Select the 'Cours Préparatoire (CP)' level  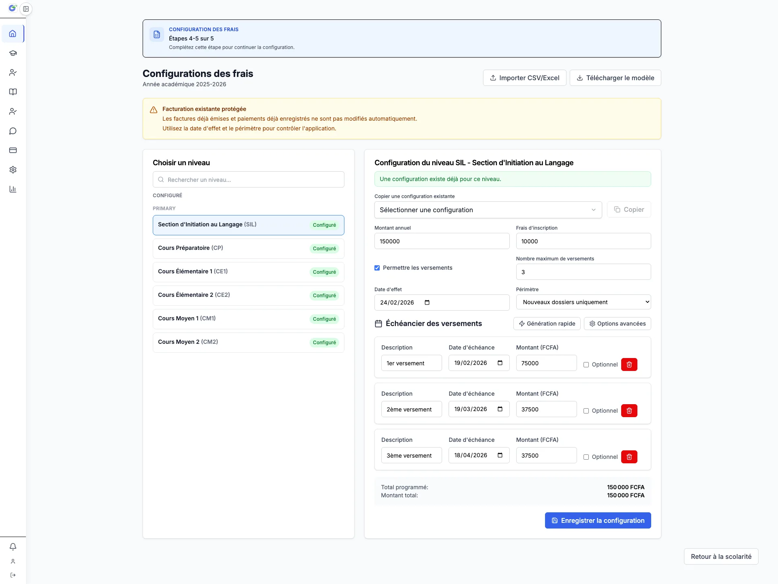tap(248, 248)
